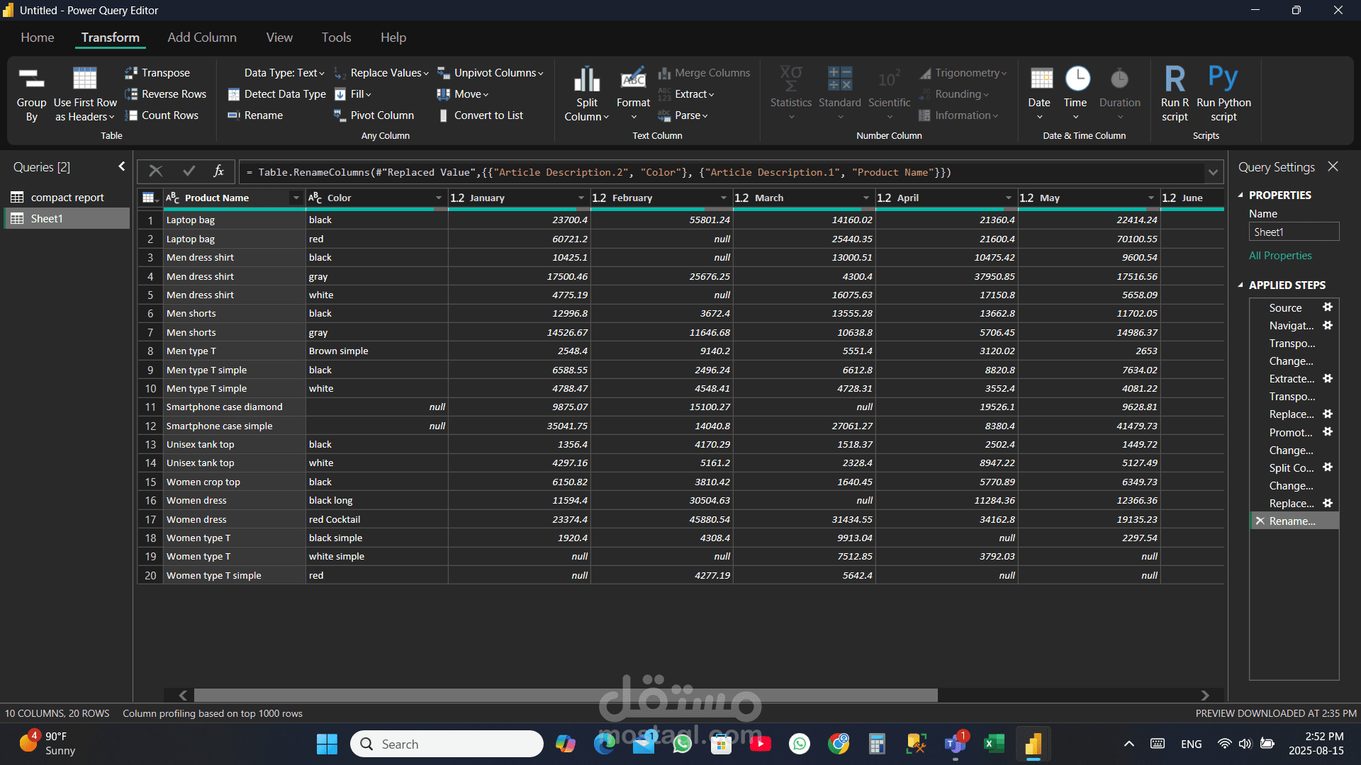1361x765 pixels.
Task: Click the Transpose table icon
Action: [131, 73]
